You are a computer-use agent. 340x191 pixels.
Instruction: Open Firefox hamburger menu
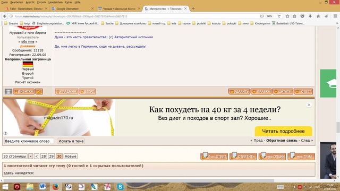(335, 16)
